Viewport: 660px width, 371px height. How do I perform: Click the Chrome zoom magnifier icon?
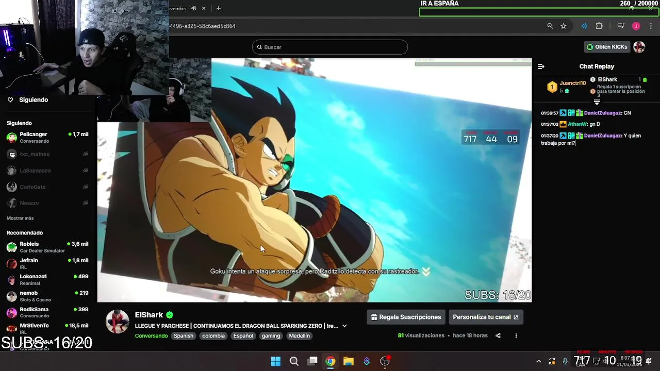click(550, 26)
